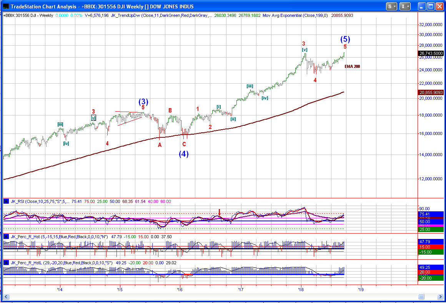
Task: Click the blue A icon beside JK_RSI
Action: click(6, 201)
